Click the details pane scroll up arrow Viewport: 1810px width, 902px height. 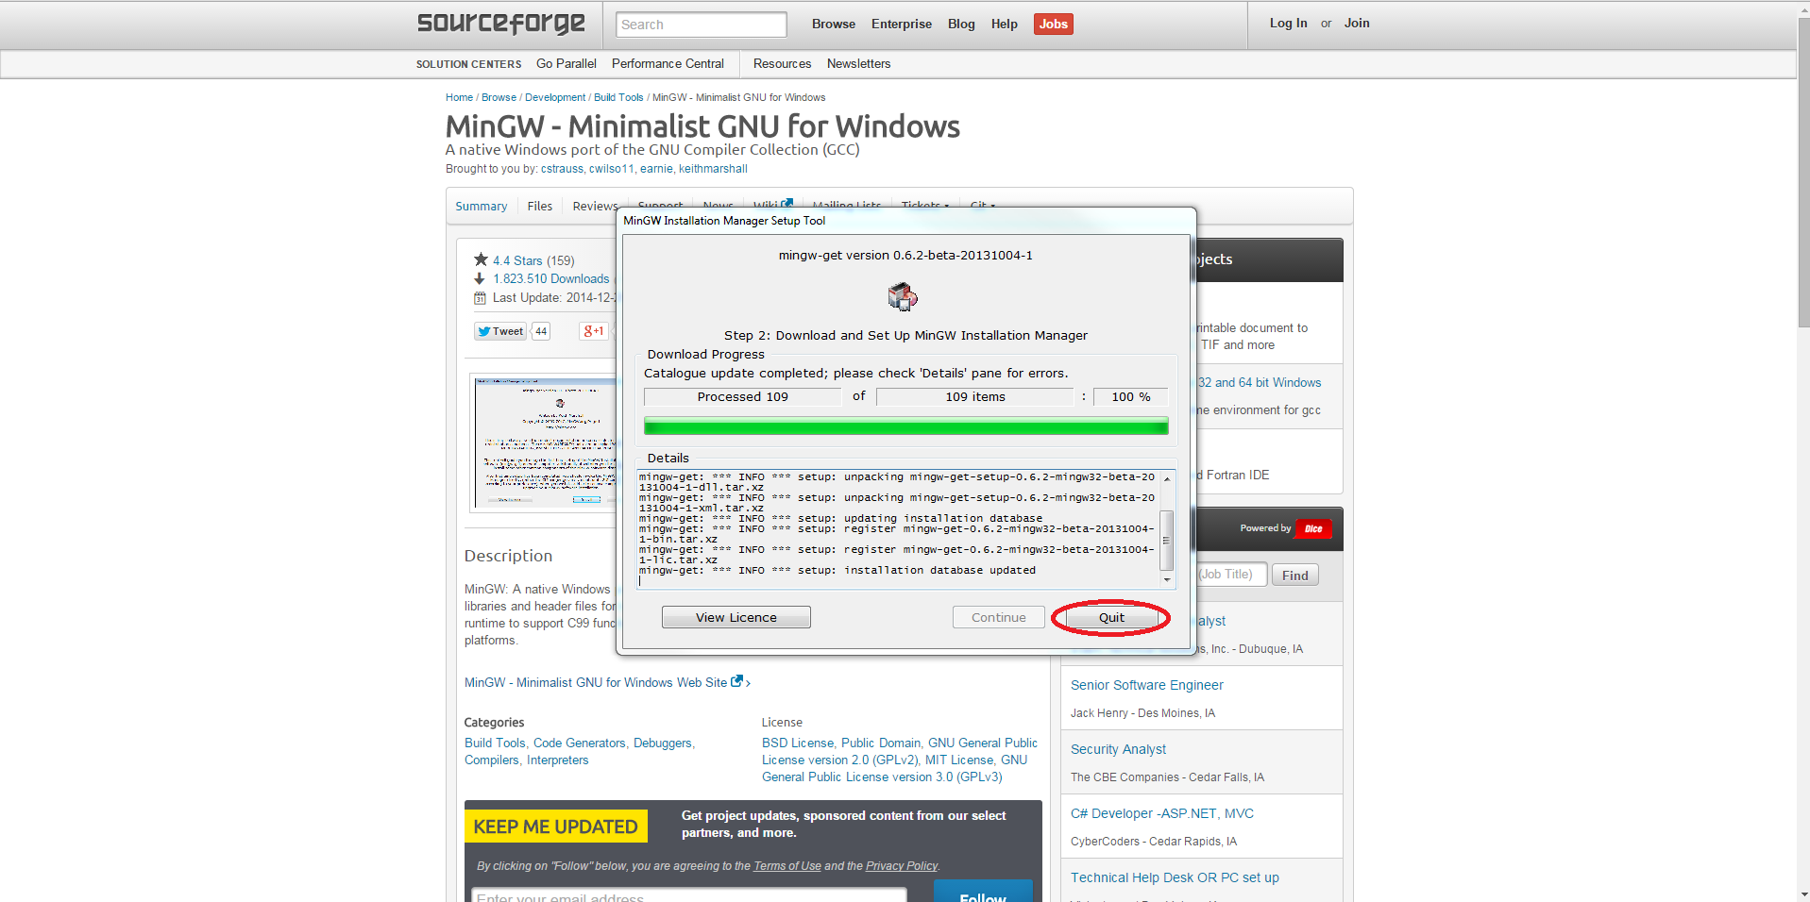(x=1167, y=478)
